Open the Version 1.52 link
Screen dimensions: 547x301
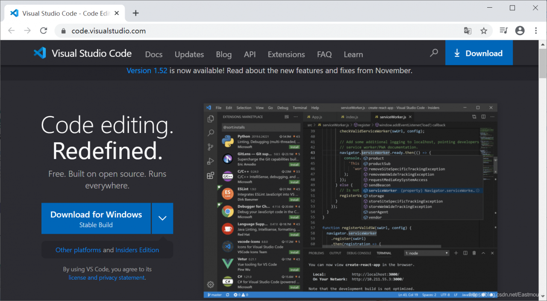(147, 71)
